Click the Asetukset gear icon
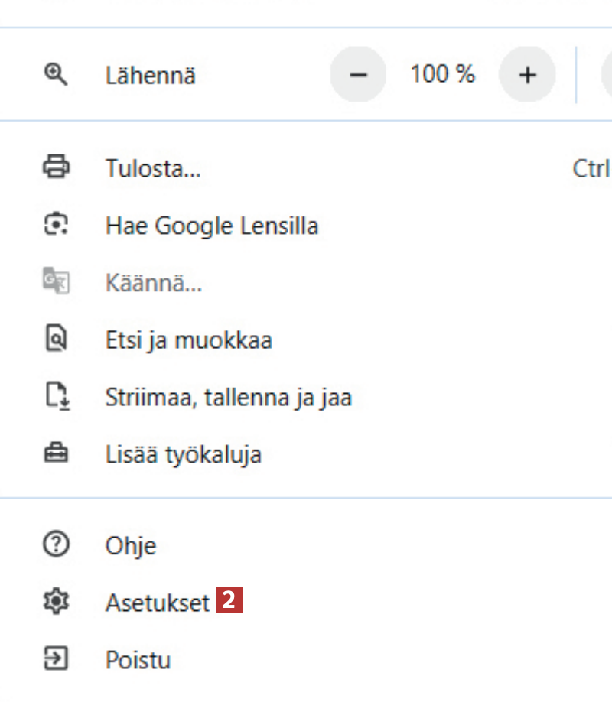Screen dimensions: 612x702 (56, 603)
